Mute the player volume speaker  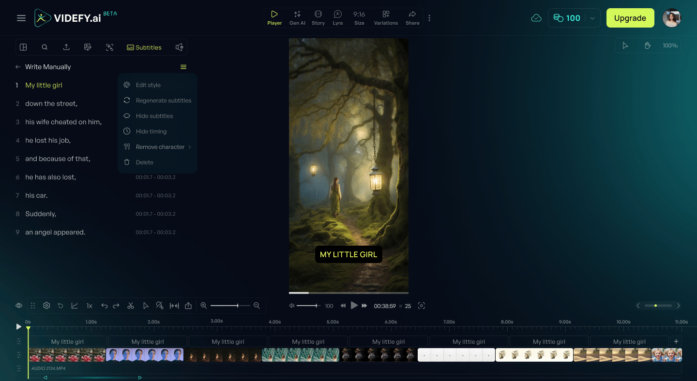point(292,306)
